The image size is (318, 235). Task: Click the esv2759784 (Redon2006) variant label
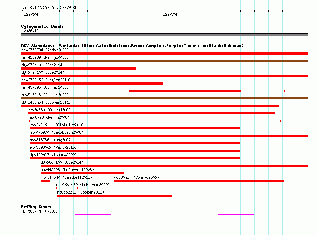[45, 50]
